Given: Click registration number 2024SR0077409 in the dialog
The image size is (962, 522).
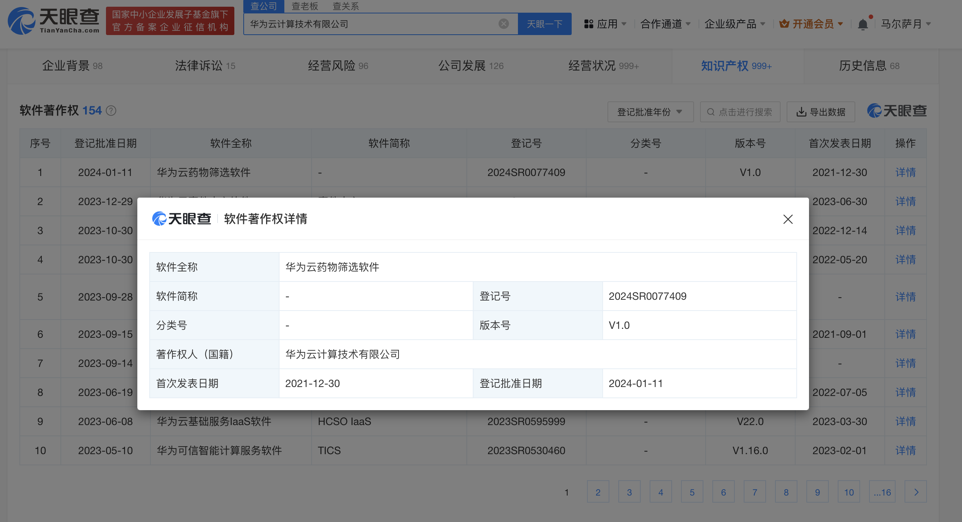Looking at the screenshot, I should (x=647, y=296).
